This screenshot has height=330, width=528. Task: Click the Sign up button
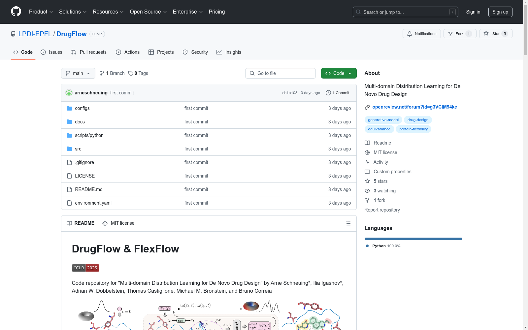tap(500, 12)
